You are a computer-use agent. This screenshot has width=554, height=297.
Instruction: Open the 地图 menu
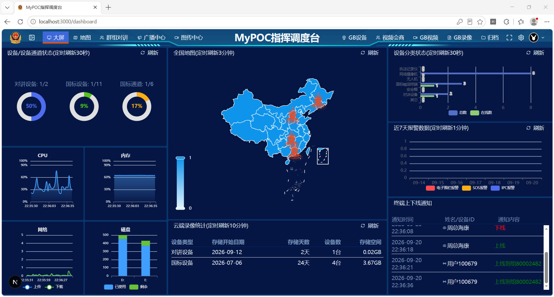pyautogui.click(x=82, y=37)
